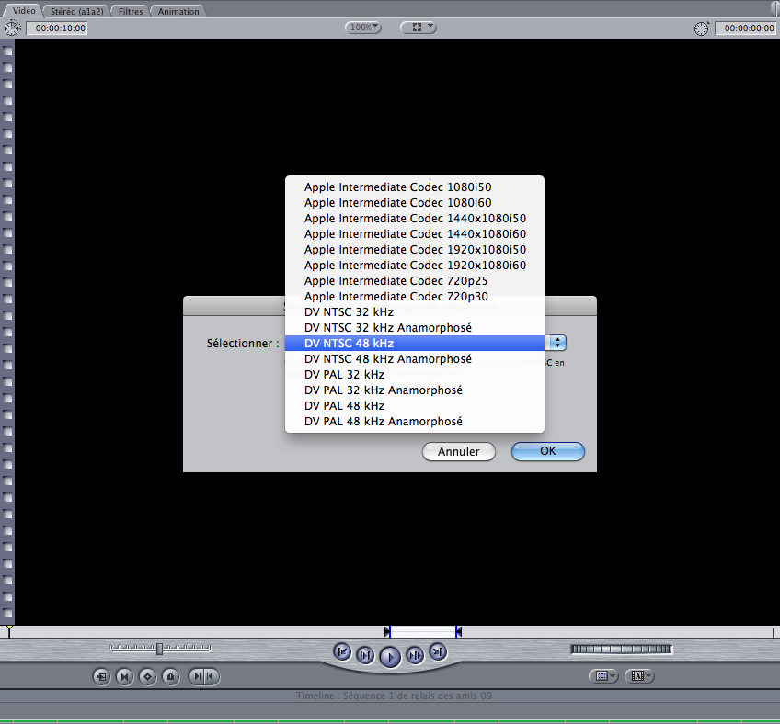The width and height of the screenshot is (780, 724).
Task: Click the Add Motion Keyframe button
Action: click(147, 676)
